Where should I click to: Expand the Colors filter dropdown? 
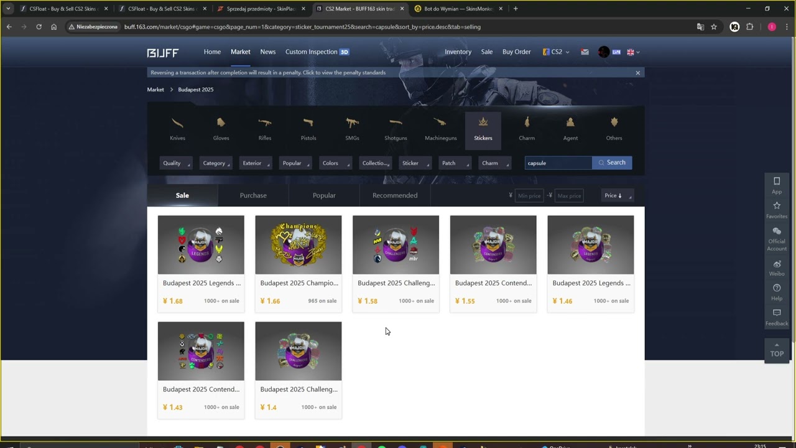pyautogui.click(x=335, y=163)
